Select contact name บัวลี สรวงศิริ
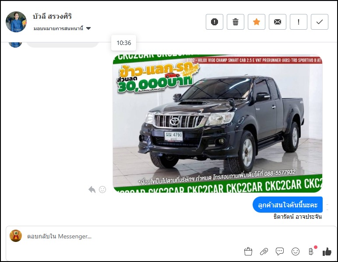338x262 pixels. [x=52, y=16]
